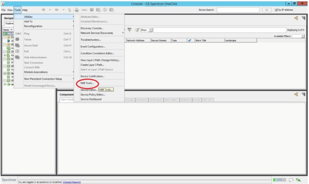Click the Secure Shell icon in top toolbar
309x184 pixels.
(98, 10)
